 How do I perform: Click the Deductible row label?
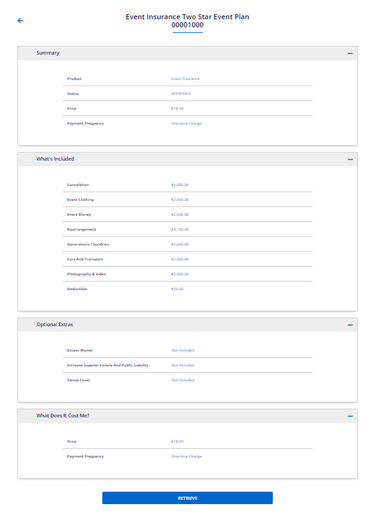77,289
